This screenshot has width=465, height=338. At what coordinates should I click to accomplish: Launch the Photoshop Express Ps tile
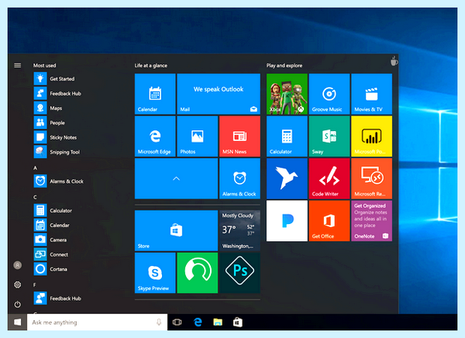[240, 273]
